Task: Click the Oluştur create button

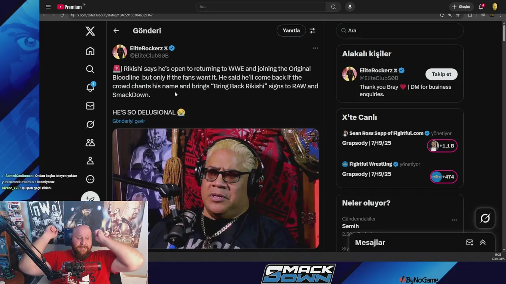Action: [461, 7]
